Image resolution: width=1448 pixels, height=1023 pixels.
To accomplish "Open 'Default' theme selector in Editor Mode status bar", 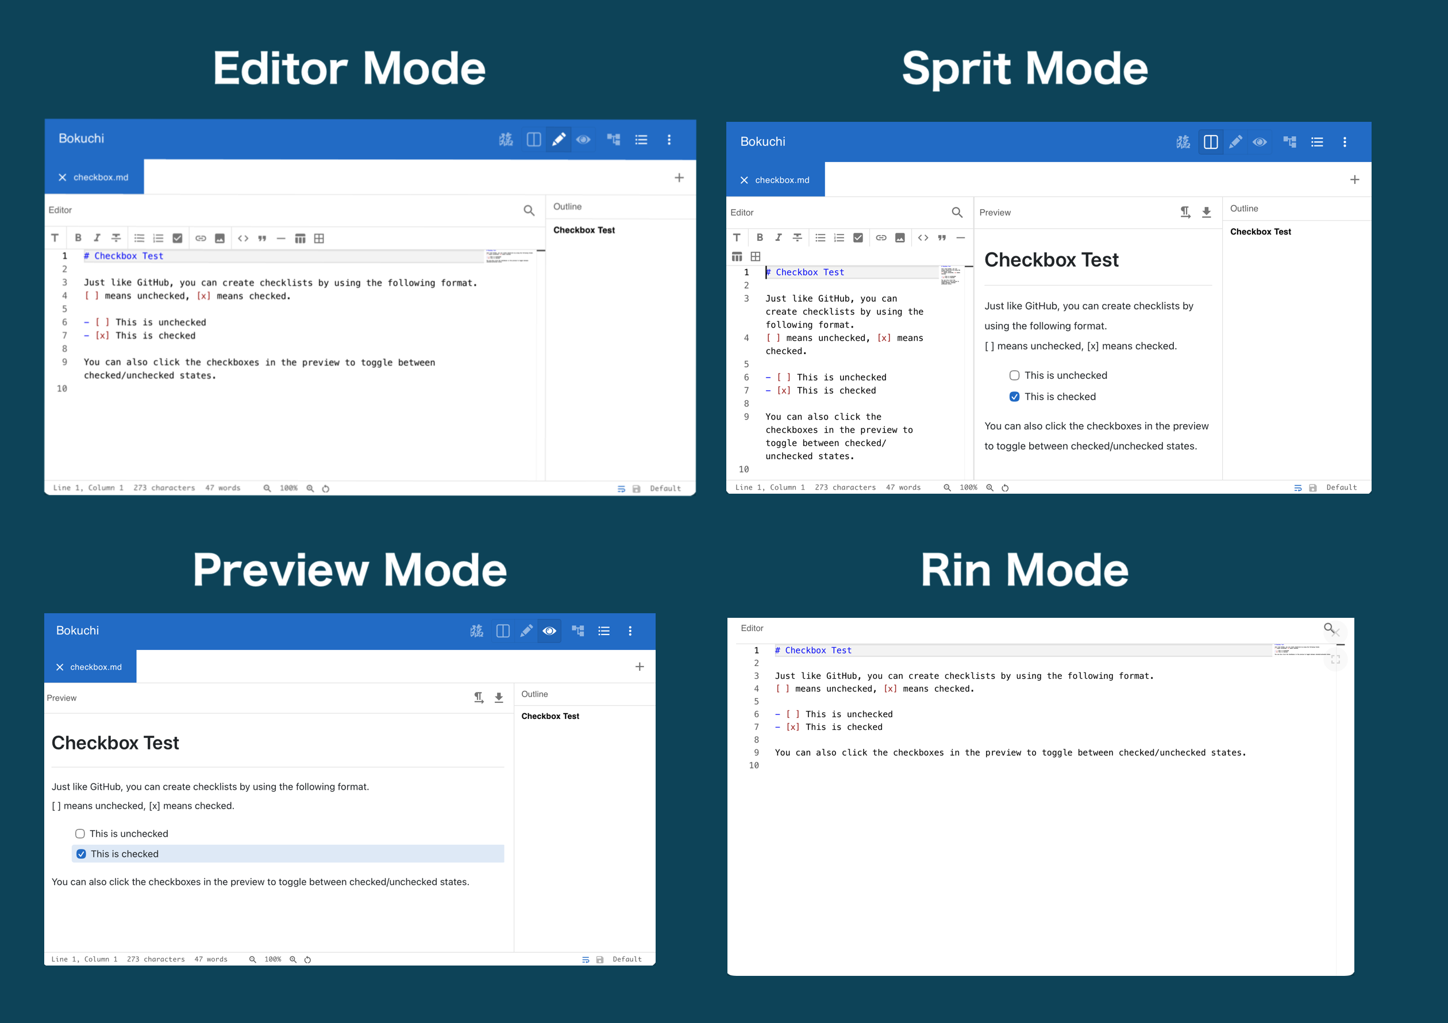I will tap(665, 489).
